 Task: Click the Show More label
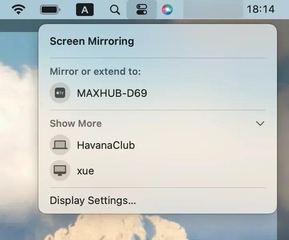76,124
